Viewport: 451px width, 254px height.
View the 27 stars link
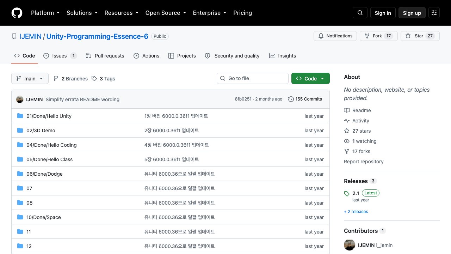357,131
